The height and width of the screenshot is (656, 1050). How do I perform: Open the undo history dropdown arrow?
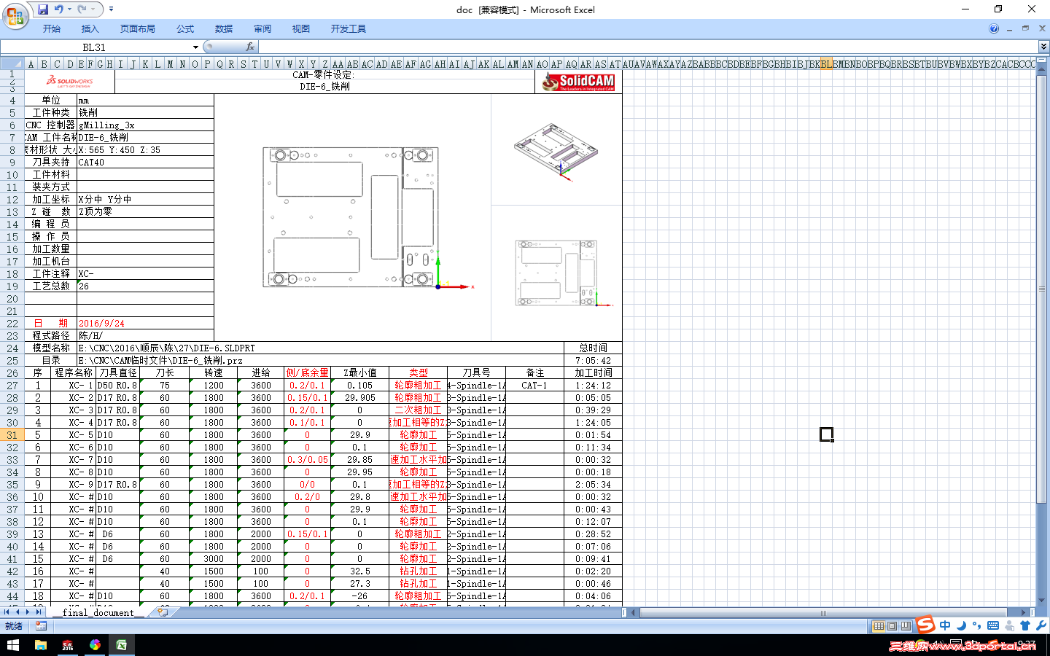tap(69, 9)
